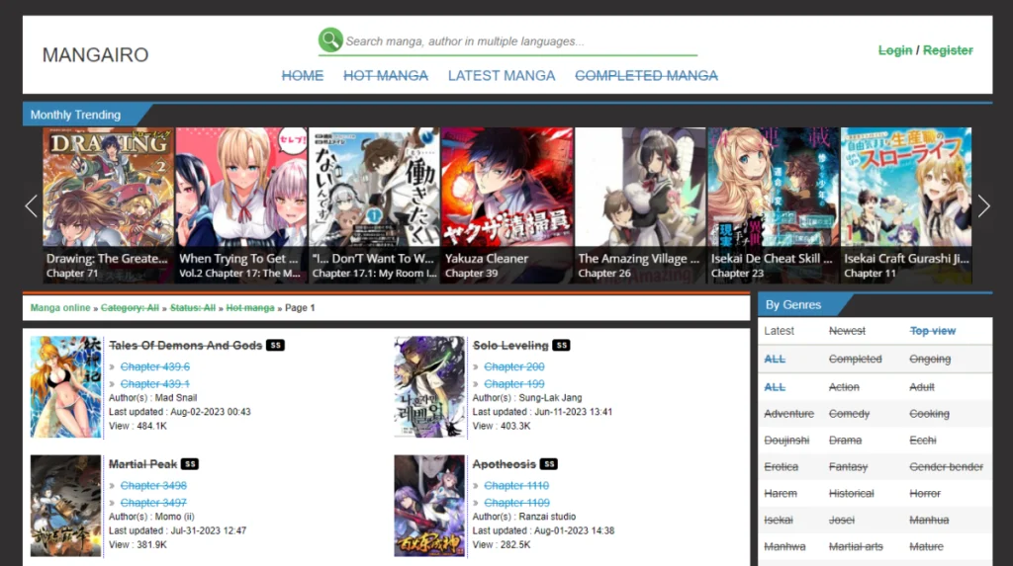Open The Amazing Village trending cover

tap(640, 205)
